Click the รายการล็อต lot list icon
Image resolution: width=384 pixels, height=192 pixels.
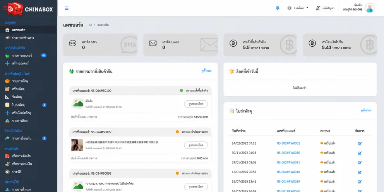7,121
